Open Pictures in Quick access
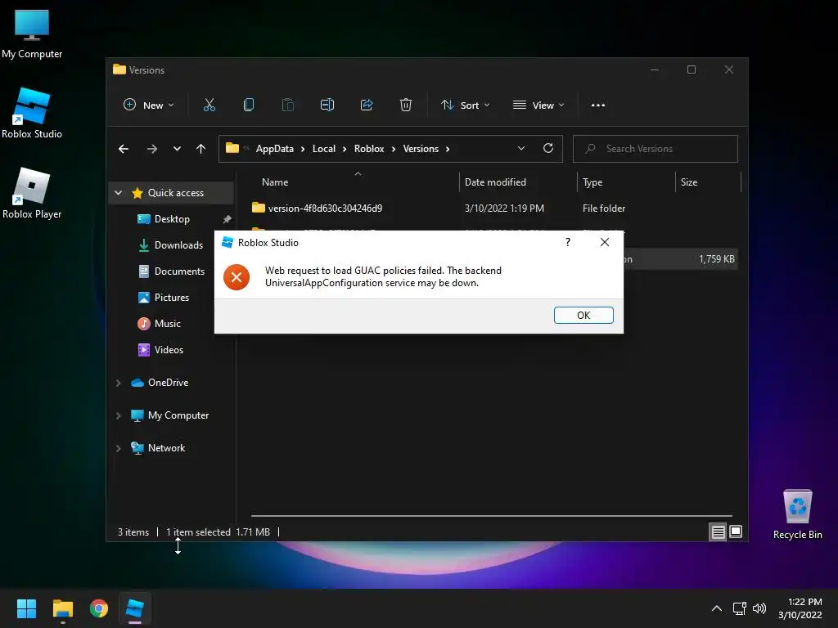 (171, 298)
